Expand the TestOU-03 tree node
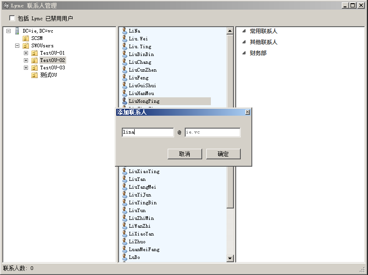The image size is (368, 275). pos(26,68)
